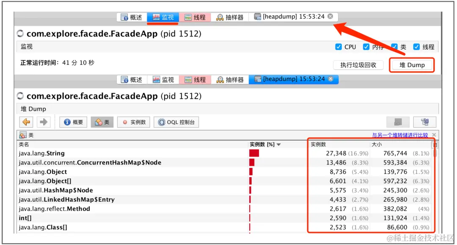Select the ConcurrentHashMap$Node row
457x245 pixels.
point(224,163)
